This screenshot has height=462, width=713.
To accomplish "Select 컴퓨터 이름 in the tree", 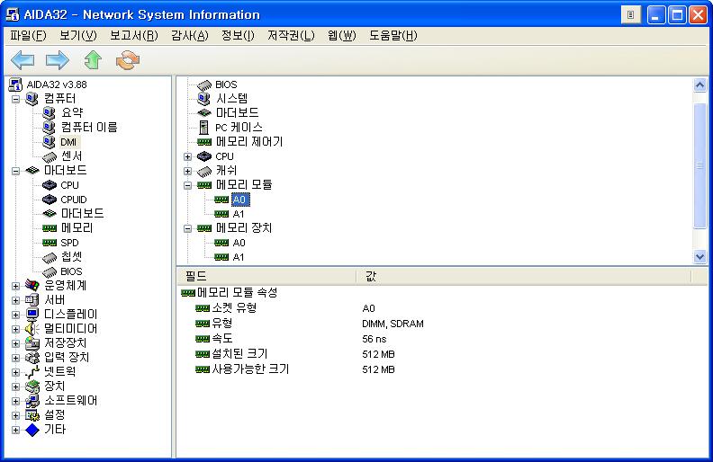I will click(x=89, y=128).
